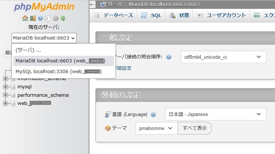Open the SQL documentation pages icon
This screenshot has width=275, height=154.
(48, 18)
